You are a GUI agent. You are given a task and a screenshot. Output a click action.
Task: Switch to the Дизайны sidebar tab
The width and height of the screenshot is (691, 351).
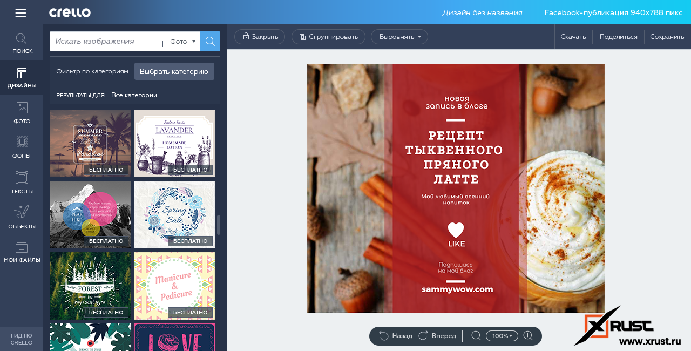tap(22, 78)
